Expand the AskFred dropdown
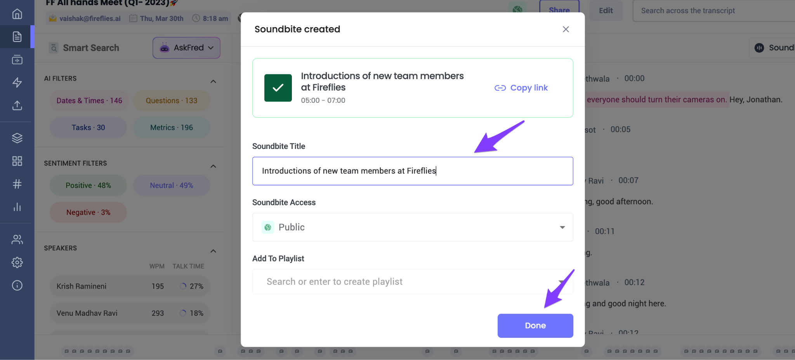The image size is (795, 360). (186, 48)
